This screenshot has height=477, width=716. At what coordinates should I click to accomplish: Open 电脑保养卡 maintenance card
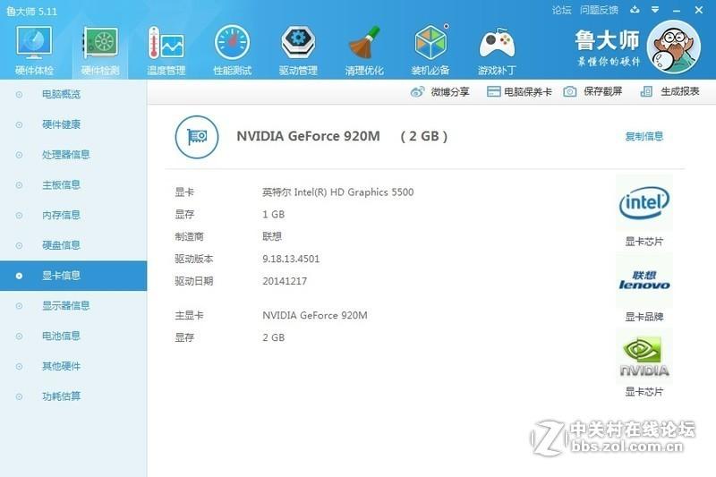click(x=519, y=92)
